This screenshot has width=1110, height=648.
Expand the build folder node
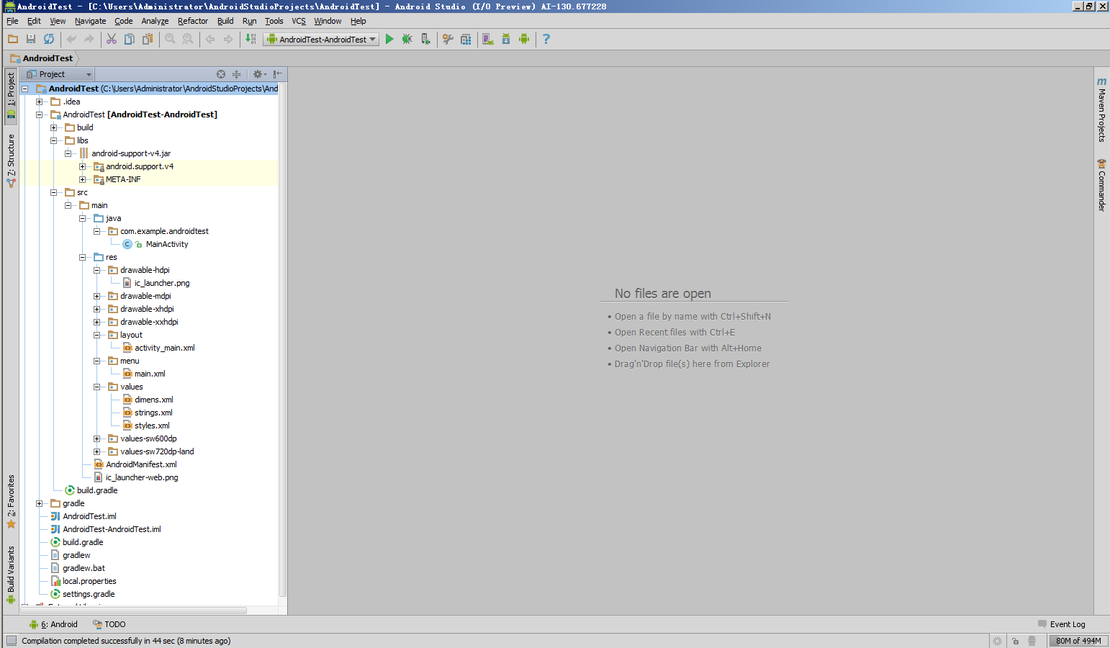pos(53,127)
